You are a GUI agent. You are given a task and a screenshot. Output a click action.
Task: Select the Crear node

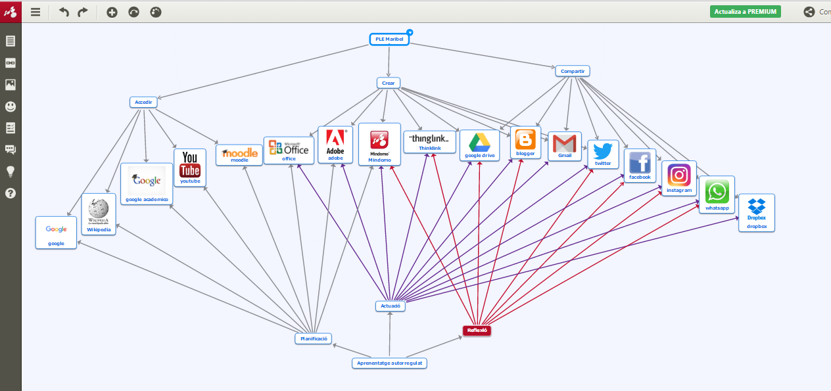389,83
